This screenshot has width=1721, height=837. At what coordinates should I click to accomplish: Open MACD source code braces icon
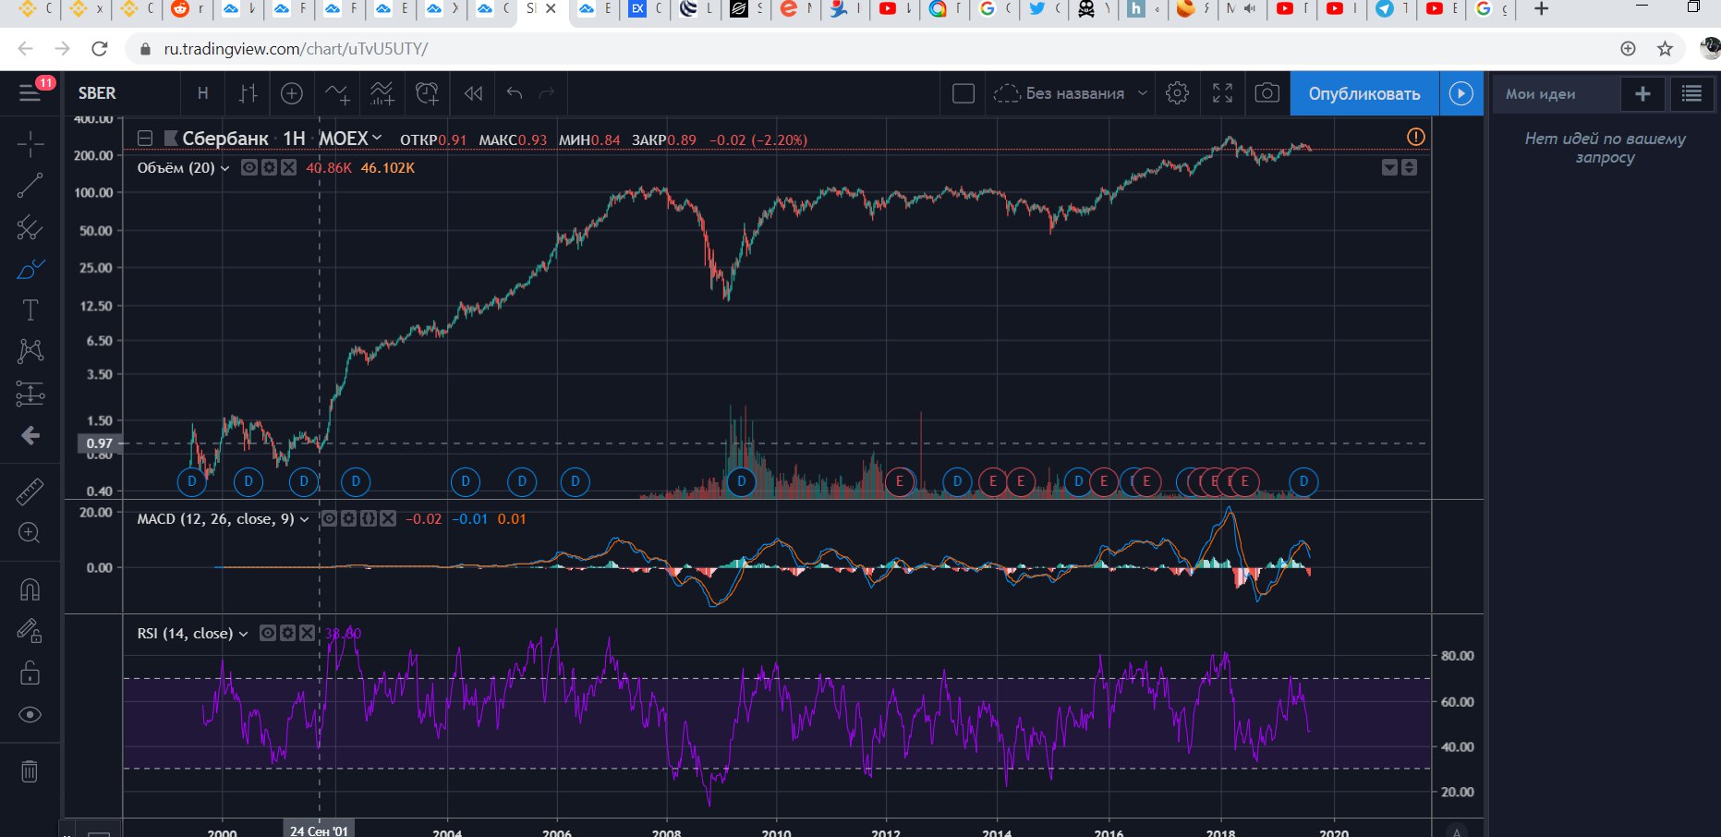369,518
